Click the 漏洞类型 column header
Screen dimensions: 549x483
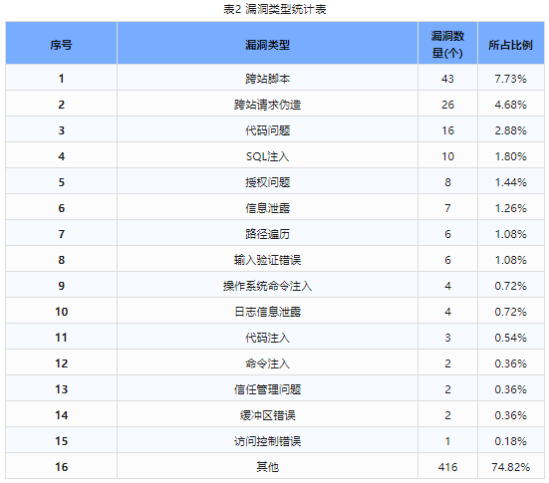tap(267, 43)
